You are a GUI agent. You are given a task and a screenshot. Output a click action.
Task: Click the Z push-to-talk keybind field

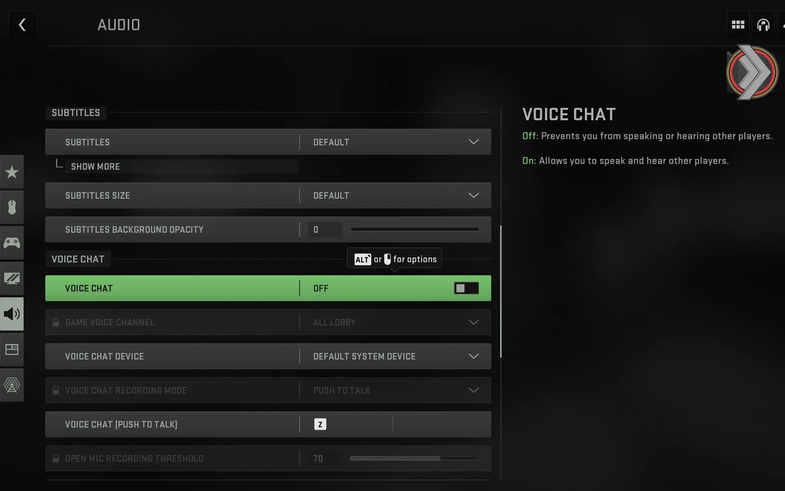(x=320, y=424)
